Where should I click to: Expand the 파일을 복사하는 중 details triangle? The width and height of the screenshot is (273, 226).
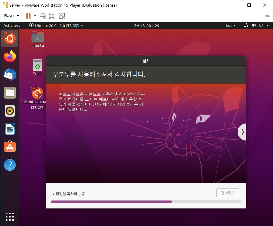pyautogui.click(x=53, y=194)
